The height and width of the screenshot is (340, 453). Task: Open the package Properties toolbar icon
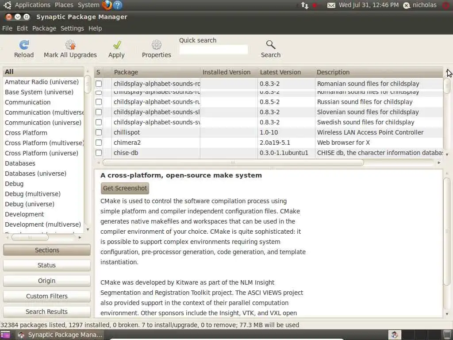click(156, 45)
